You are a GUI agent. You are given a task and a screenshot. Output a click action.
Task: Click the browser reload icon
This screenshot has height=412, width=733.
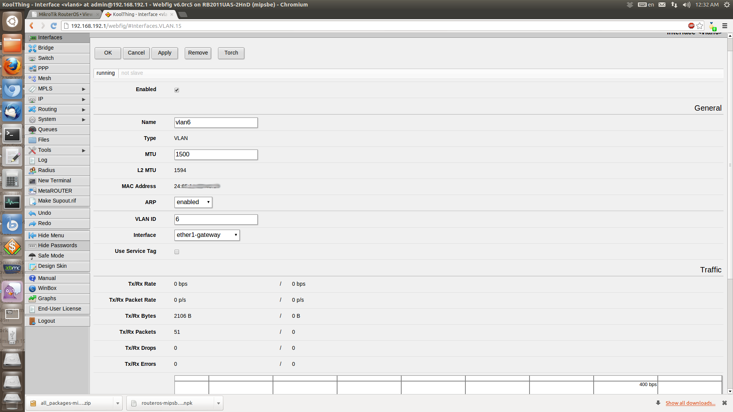54,26
